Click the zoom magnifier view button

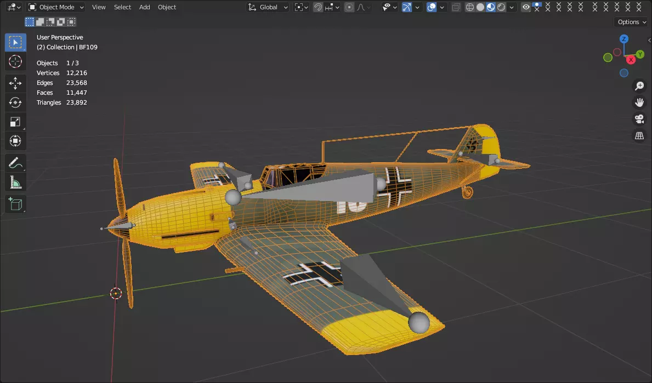coord(639,86)
